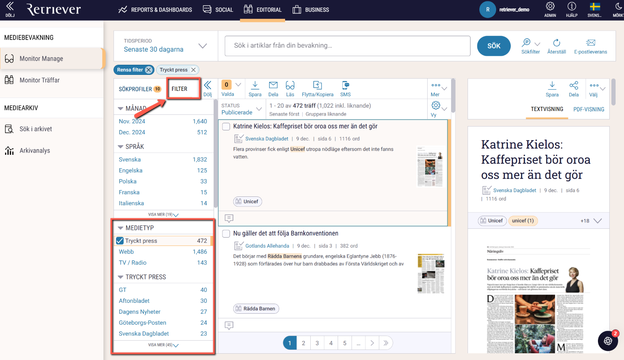Open the Business menu

[x=311, y=10]
